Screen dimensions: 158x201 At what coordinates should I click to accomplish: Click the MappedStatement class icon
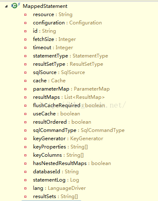click(15, 6)
